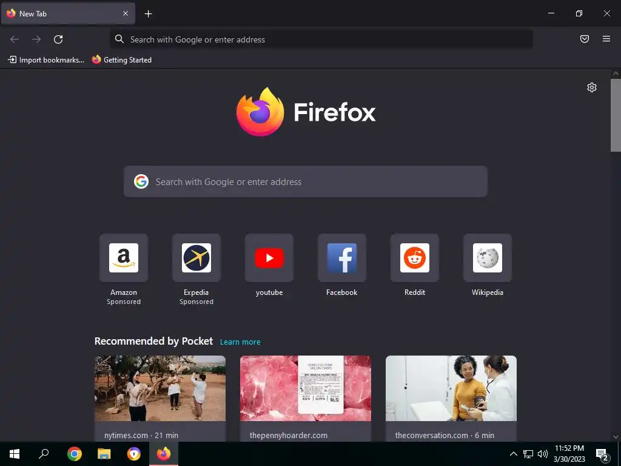The image size is (621, 466).
Task: Reload the current page
Action: (58, 39)
